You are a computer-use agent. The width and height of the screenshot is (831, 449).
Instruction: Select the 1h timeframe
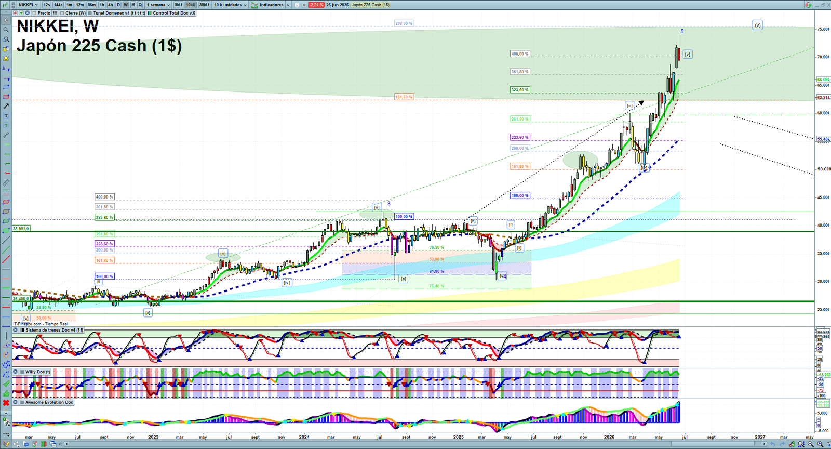(x=102, y=5)
